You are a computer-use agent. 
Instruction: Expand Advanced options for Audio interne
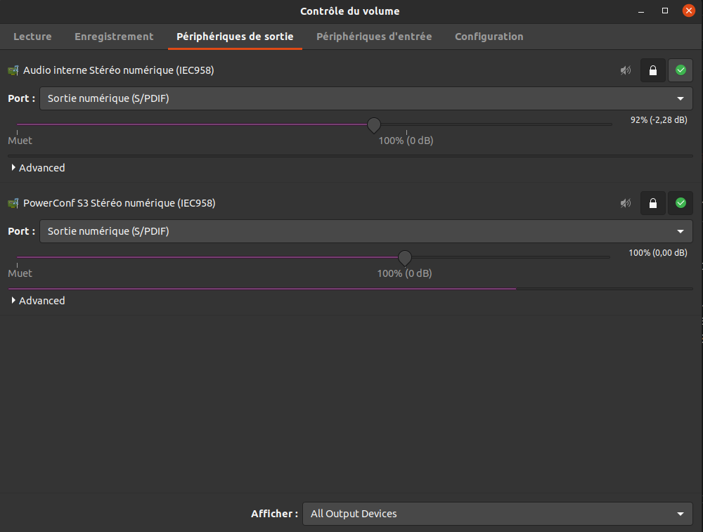tap(39, 168)
